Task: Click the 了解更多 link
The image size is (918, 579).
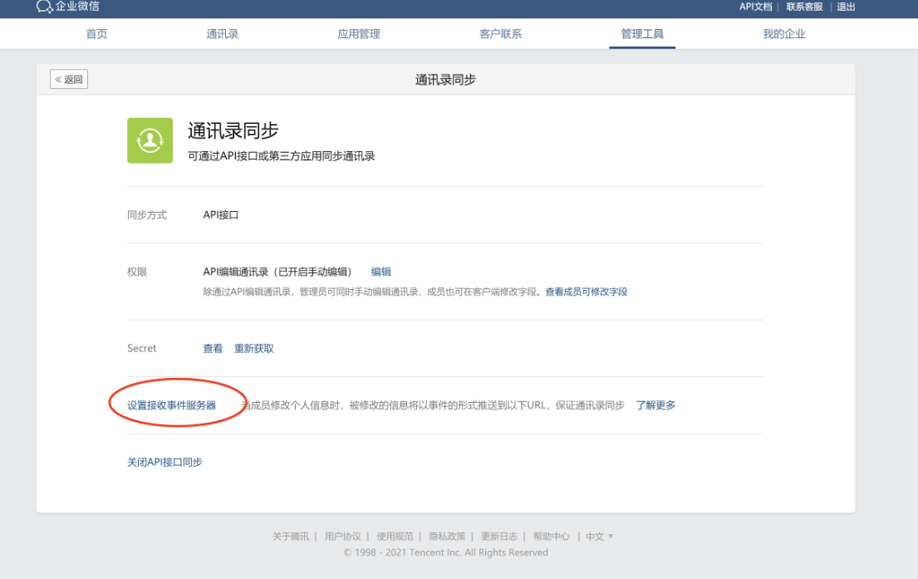Action: 655,405
